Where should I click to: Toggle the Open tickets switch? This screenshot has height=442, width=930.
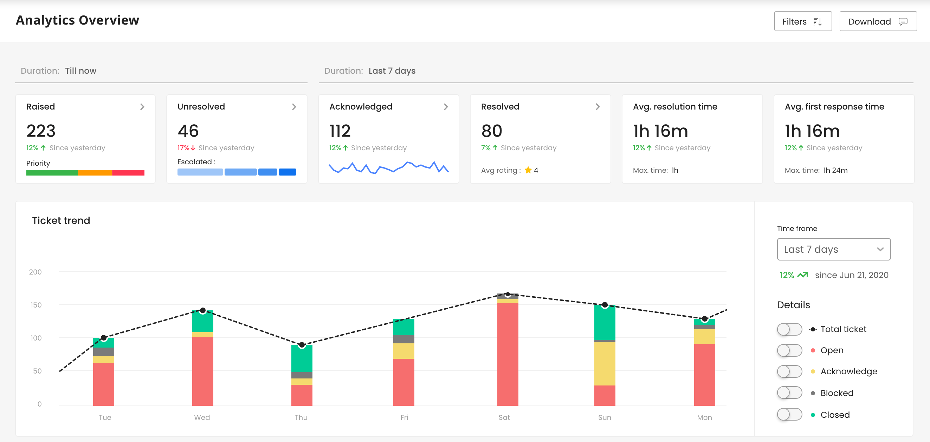(x=789, y=350)
